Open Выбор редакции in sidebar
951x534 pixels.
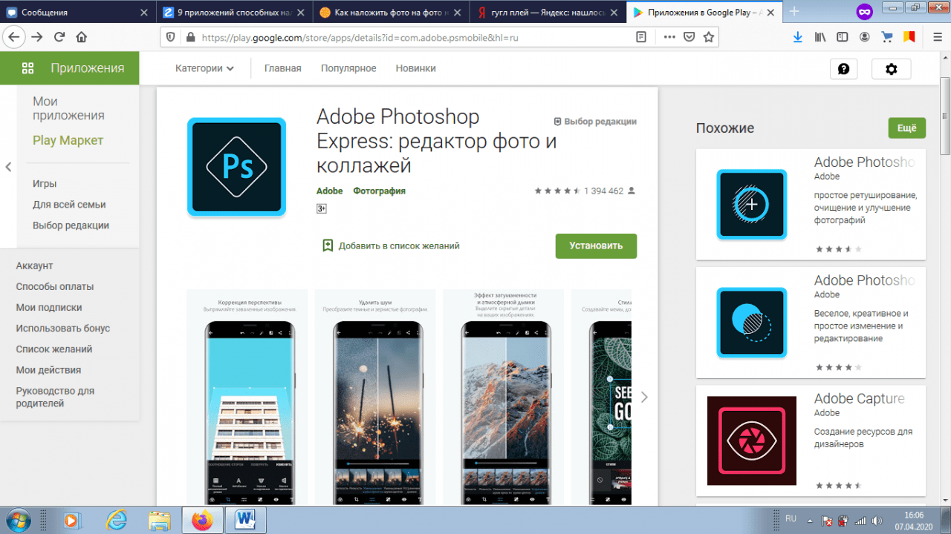71,225
